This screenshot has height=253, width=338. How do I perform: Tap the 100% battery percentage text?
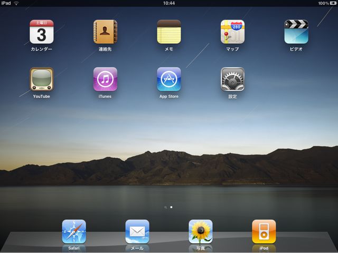point(323,3)
